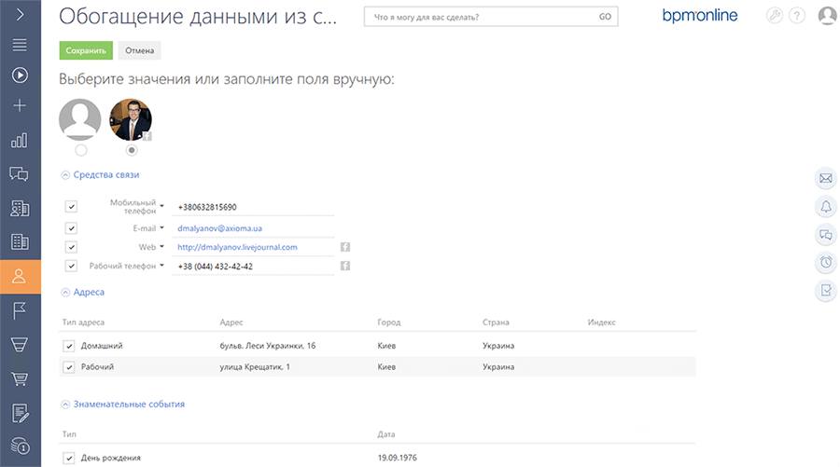Screen dimensions: 840x467
Task: Click the run process play icon
Action: pyautogui.click(x=20, y=75)
